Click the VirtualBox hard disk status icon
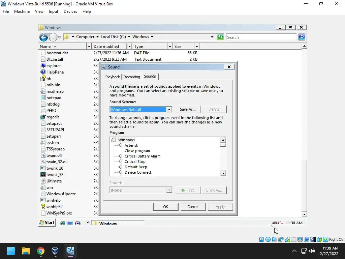Screen dimensions: 345x259 pyautogui.click(x=261, y=239)
